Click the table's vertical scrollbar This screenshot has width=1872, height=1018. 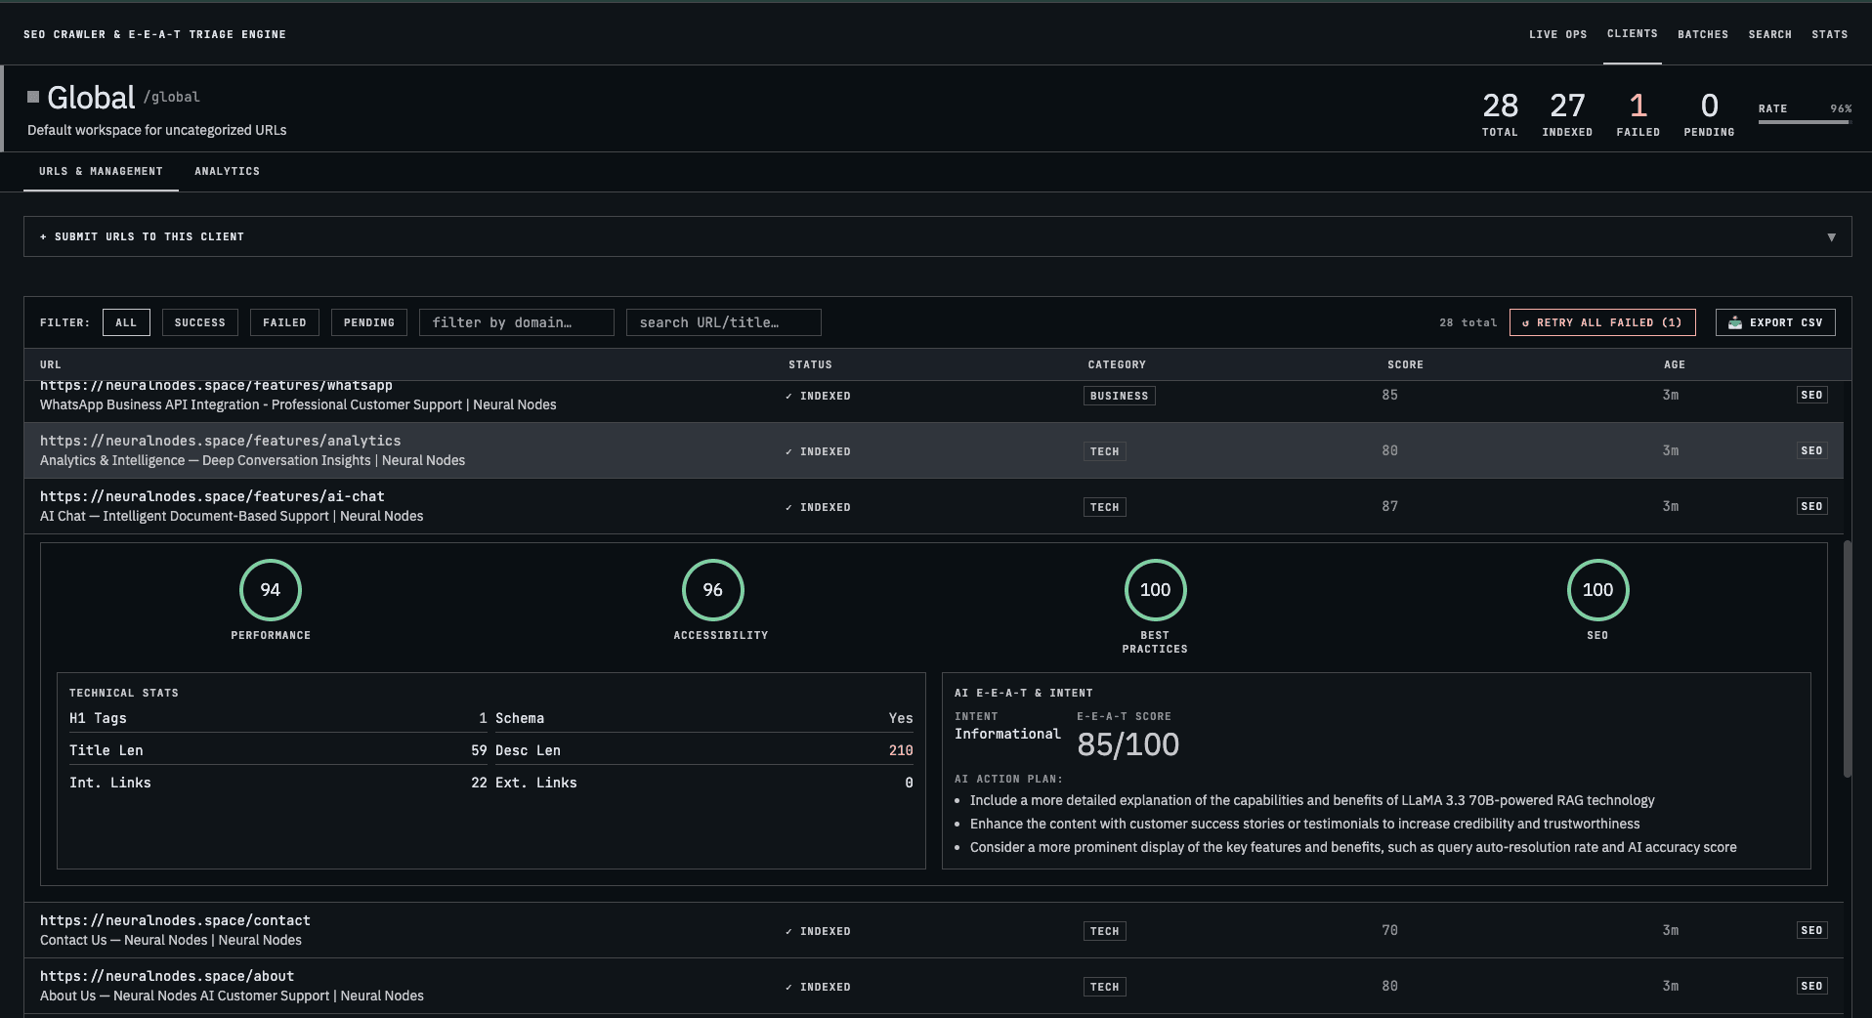1847,659
